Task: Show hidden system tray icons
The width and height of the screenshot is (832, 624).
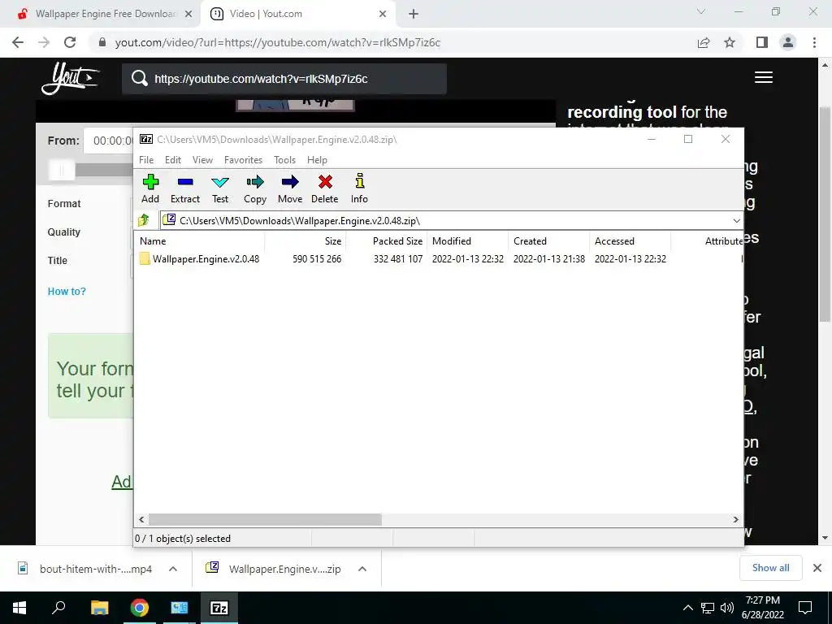Action: (687, 608)
